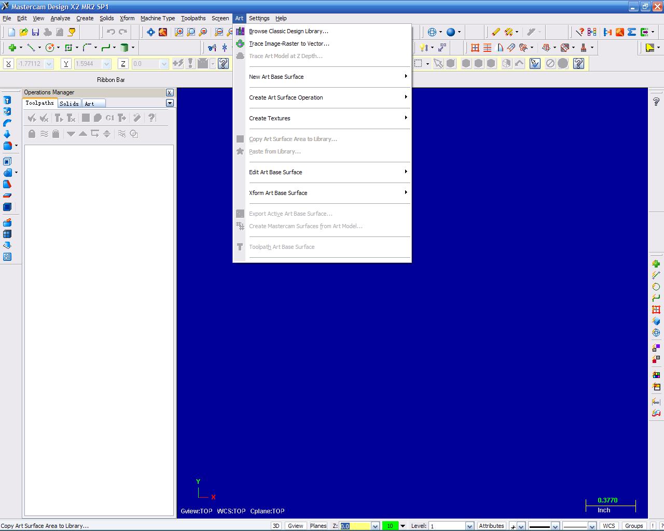Screen dimensions: 664x531
Task: Expand the Operations Manager tab list arrow
Action: point(170,103)
